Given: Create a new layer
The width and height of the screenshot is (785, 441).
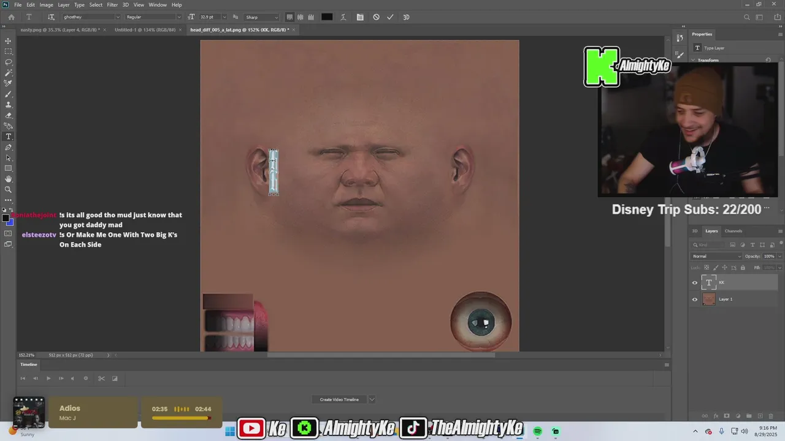Looking at the screenshot, I should click(x=760, y=416).
